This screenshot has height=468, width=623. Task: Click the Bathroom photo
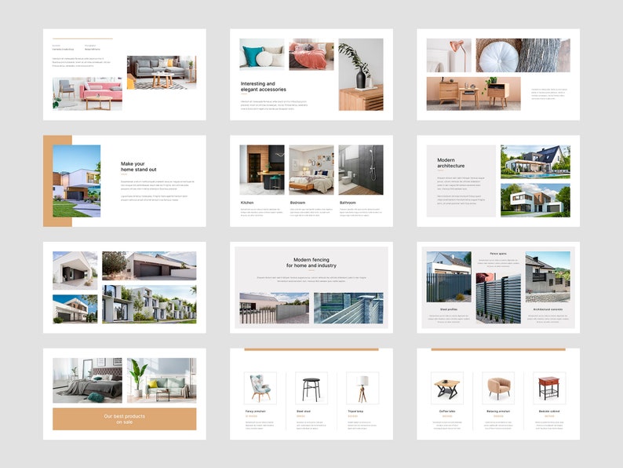coord(361,170)
